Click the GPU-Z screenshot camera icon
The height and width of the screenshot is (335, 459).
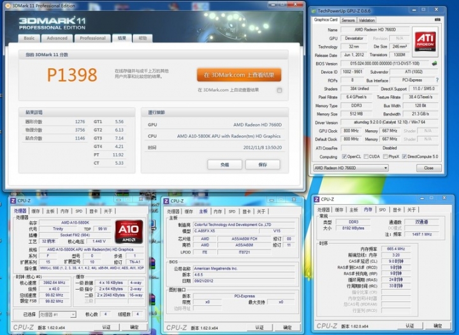pos(437,20)
